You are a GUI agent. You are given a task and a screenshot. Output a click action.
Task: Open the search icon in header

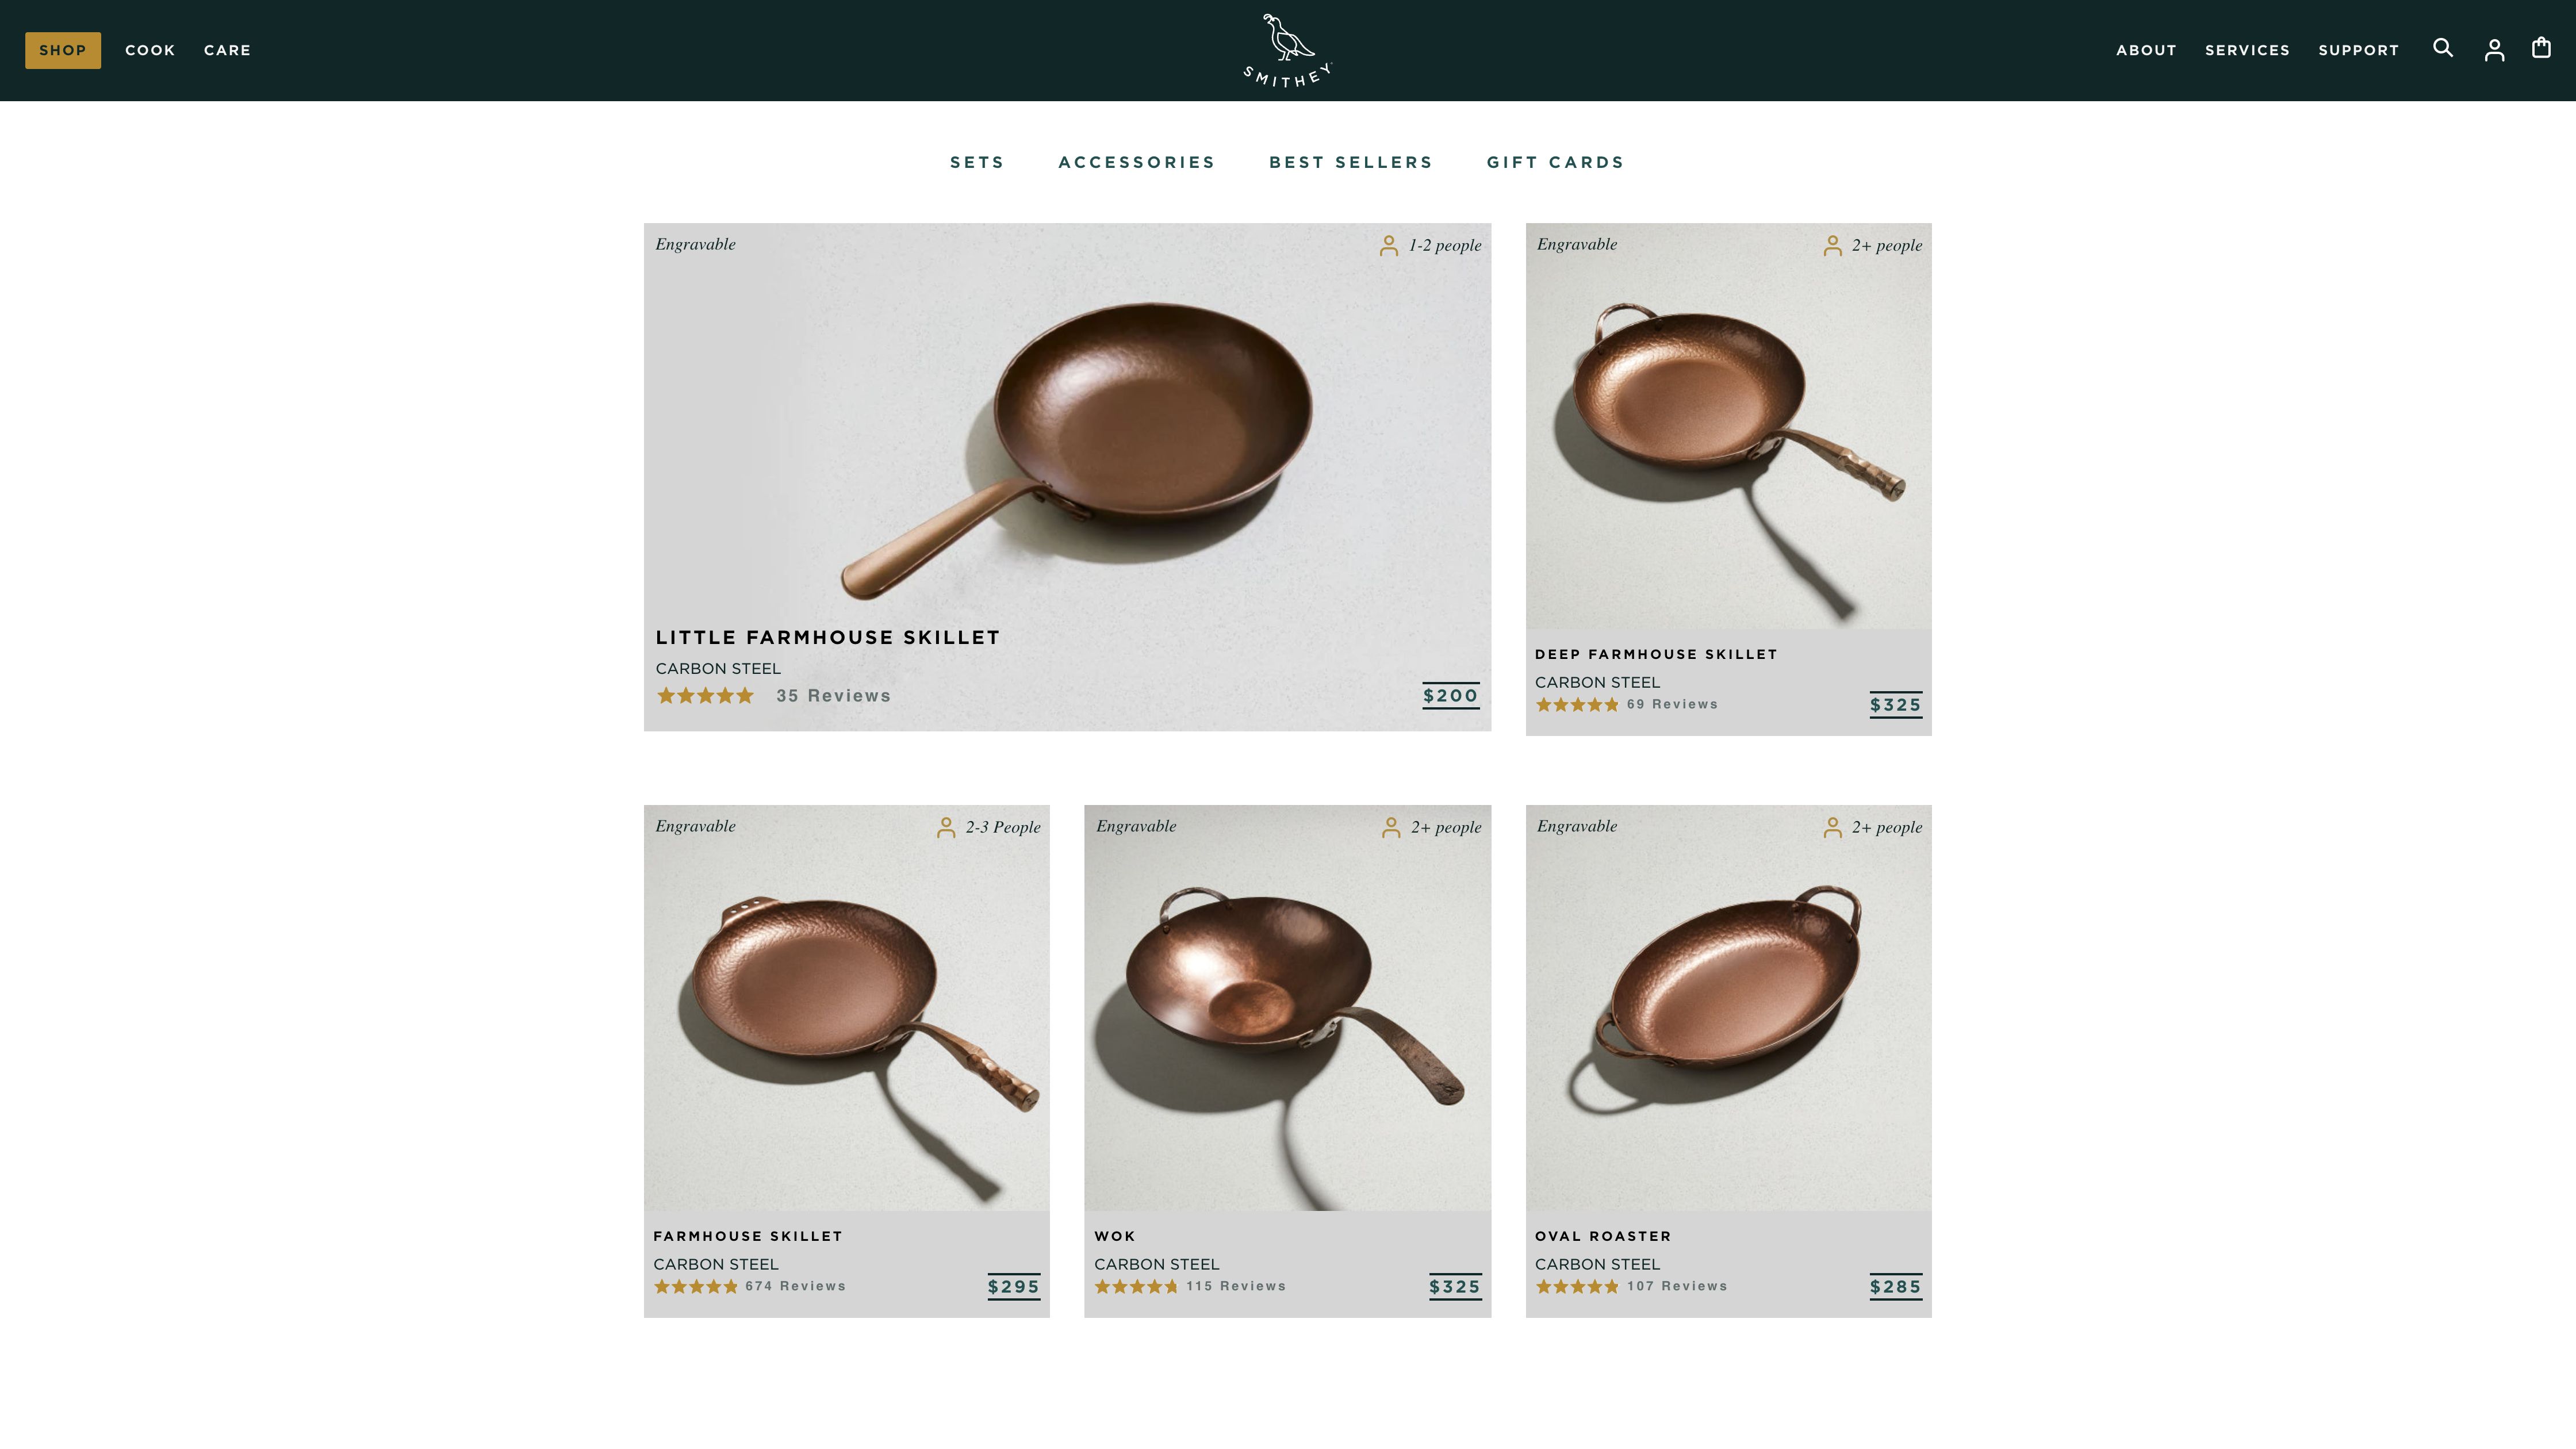point(2442,48)
